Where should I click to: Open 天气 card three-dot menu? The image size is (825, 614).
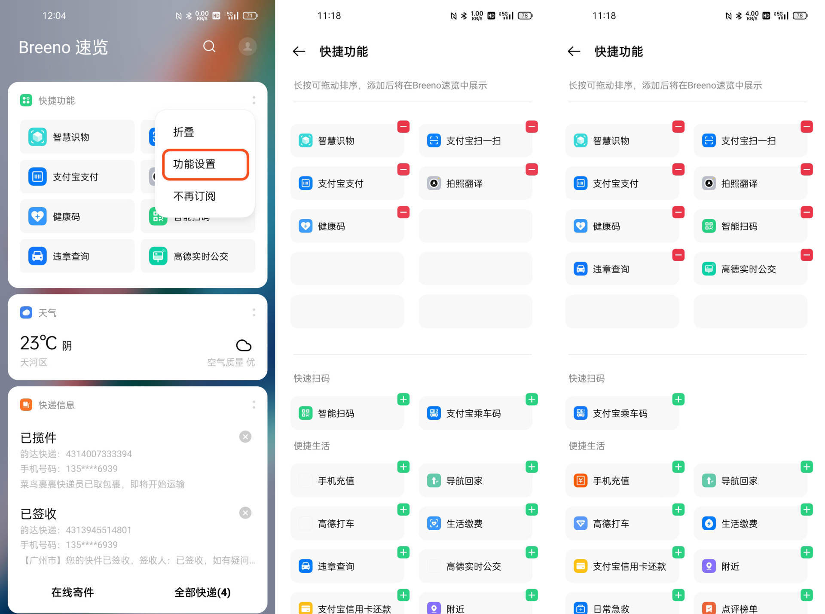pos(254,312)
